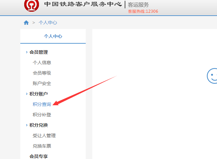The image size is (217, 159).
Task: Click the 中国铁路客户服务中心 title
Action: 83,4
